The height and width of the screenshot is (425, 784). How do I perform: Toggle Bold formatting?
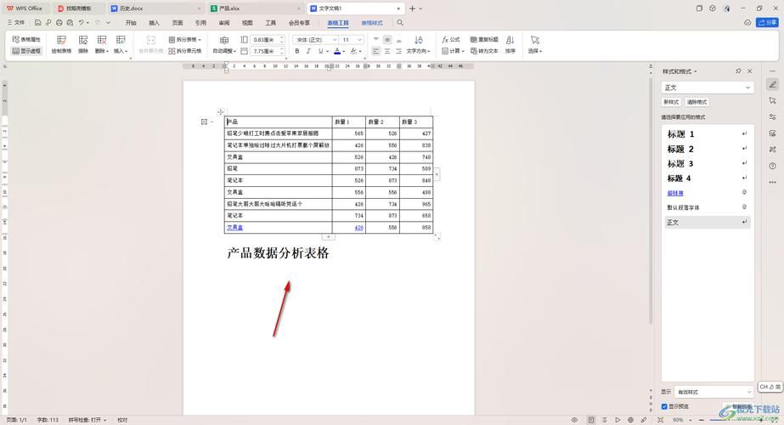point(297,50)
